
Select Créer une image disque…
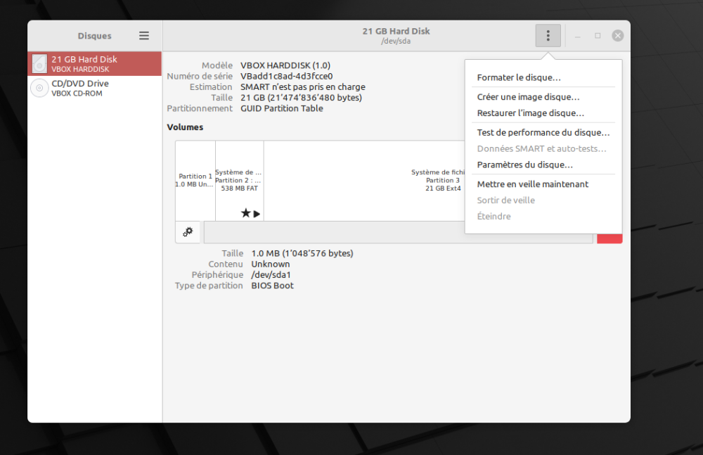pyautogui.click(x=528, y=97)
